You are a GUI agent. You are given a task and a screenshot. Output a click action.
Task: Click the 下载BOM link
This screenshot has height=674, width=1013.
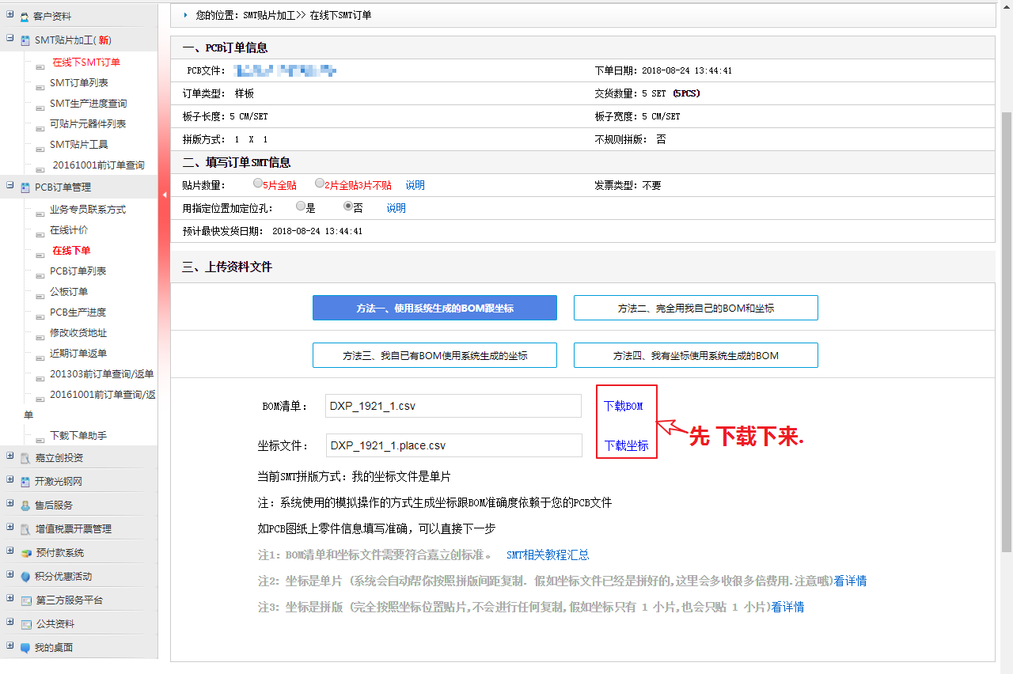point(623,406)
